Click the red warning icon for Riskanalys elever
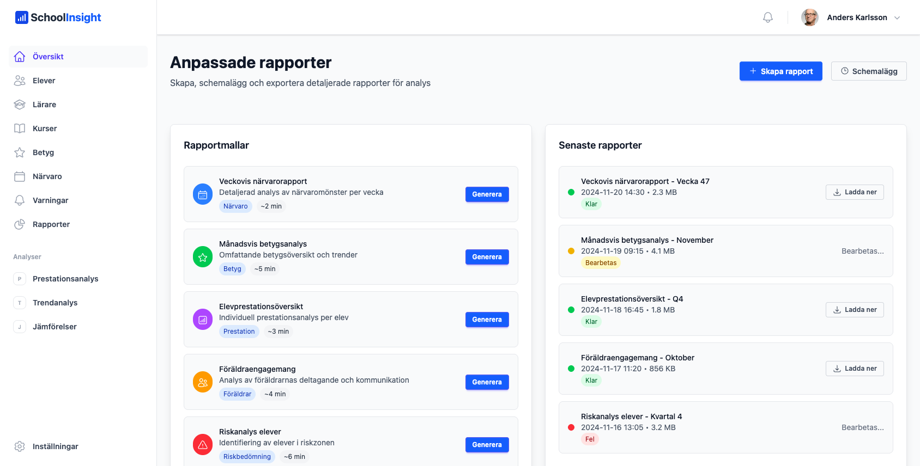Viewport: 920px width, 466px height. coord(203,445)
